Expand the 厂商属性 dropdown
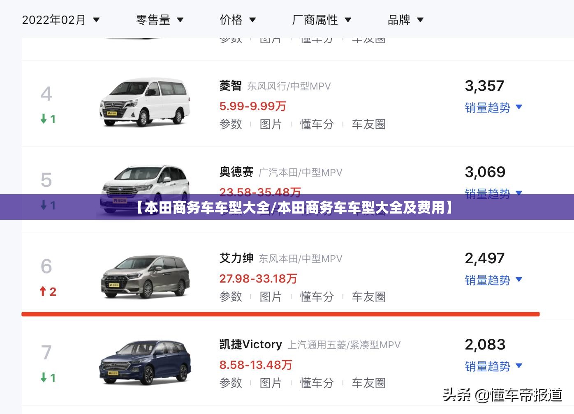Image resolution: width=574 pixels, height=414 pixels. pyautogui.click(x=322, y=20)
